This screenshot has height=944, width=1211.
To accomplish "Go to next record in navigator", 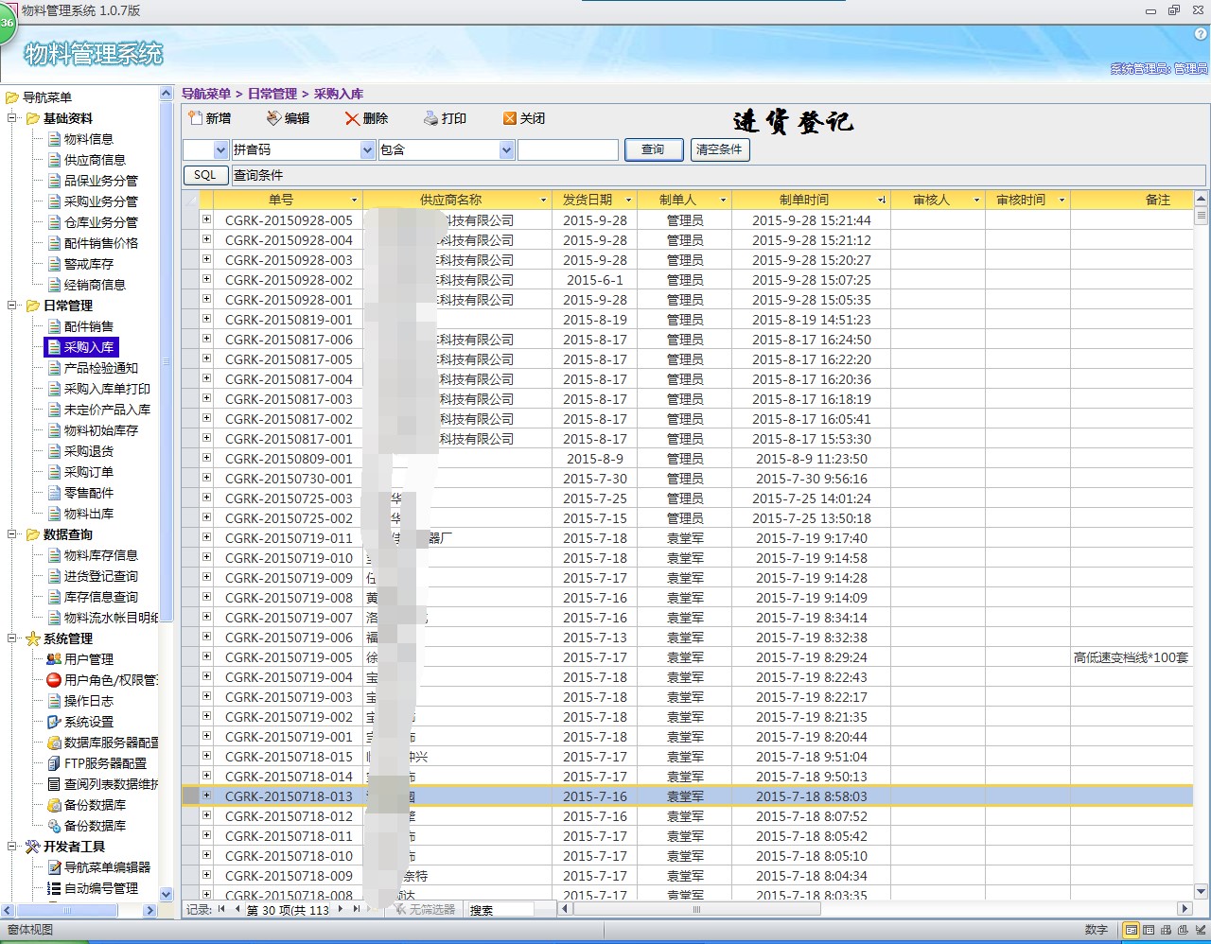I will 341,909.
